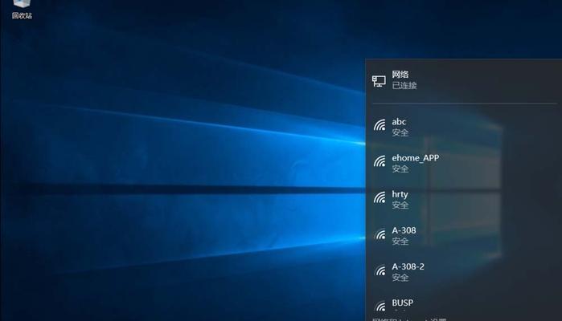Click the 安全 label under abc
The height and width of the screenshot is (321, 562).
400,132
